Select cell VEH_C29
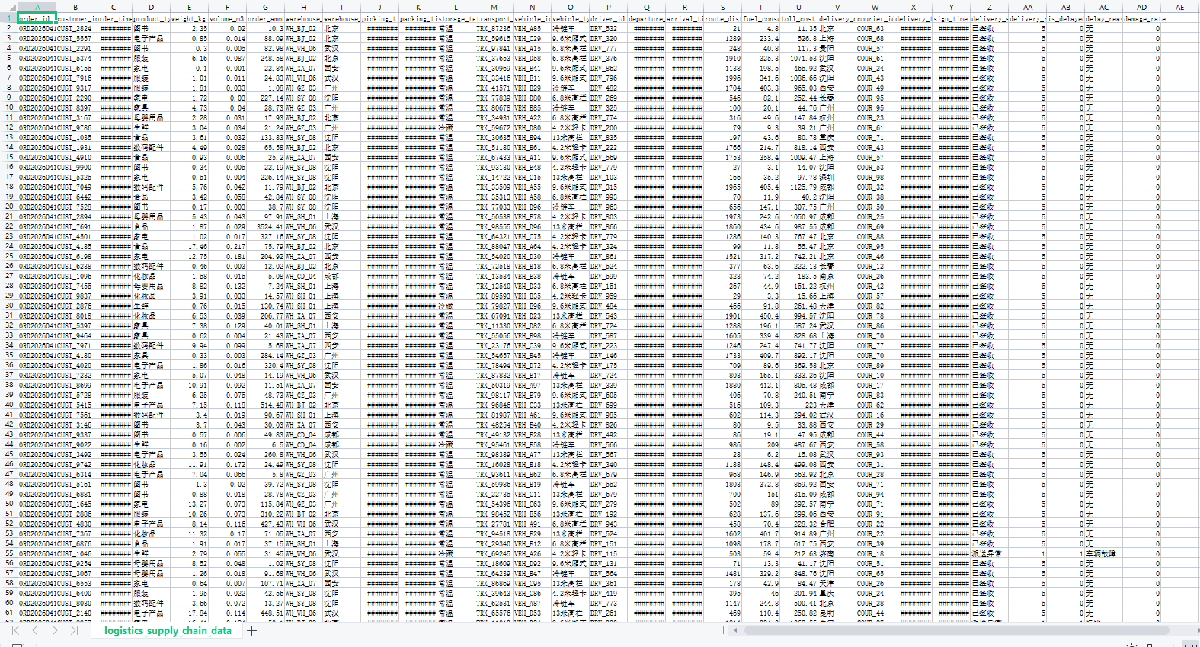Image resolution: width=1200 pixels, height=647 pixels. click(x=532, y=38)
